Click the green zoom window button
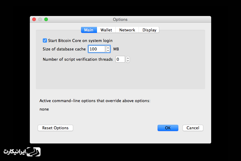Viewport: 241px width, 161px height. [x=46, y=19]
